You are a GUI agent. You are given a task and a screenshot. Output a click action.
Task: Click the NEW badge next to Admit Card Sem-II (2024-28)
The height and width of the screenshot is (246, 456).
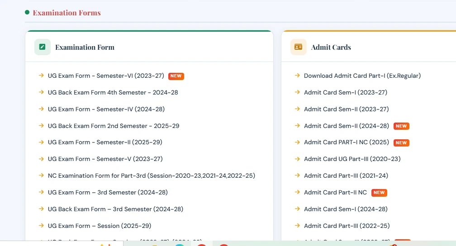pos(401,126)
